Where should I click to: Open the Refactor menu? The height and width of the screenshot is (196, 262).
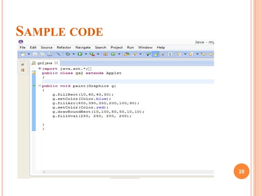point(64,48)
